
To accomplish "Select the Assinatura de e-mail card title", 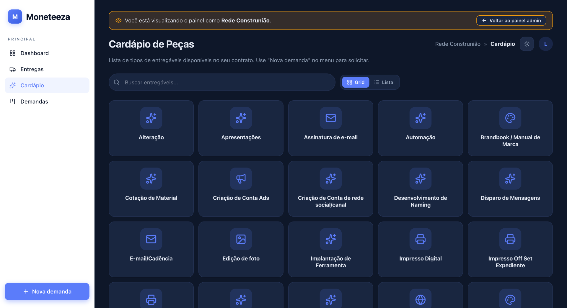I will (331, 137).
